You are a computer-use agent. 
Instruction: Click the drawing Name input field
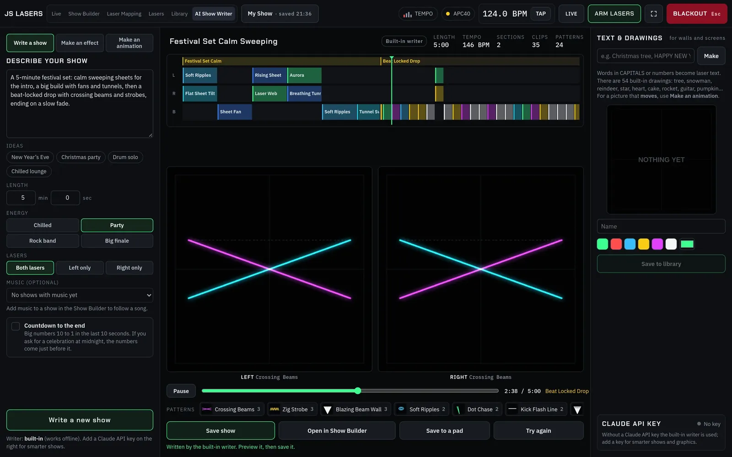(x=661, y=226)
